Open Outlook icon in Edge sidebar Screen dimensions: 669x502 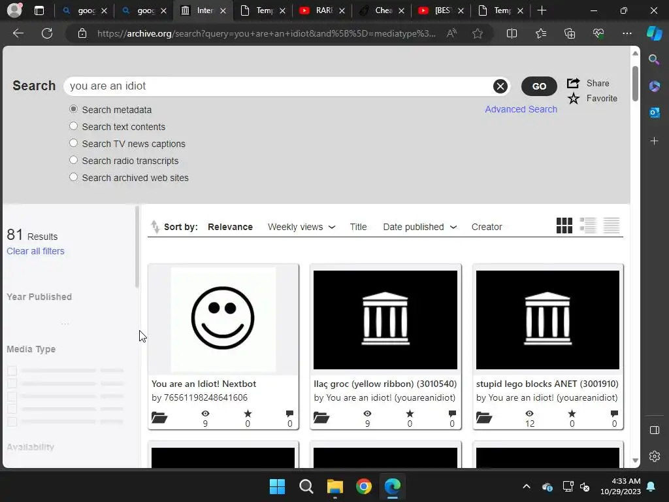(654, 112)
